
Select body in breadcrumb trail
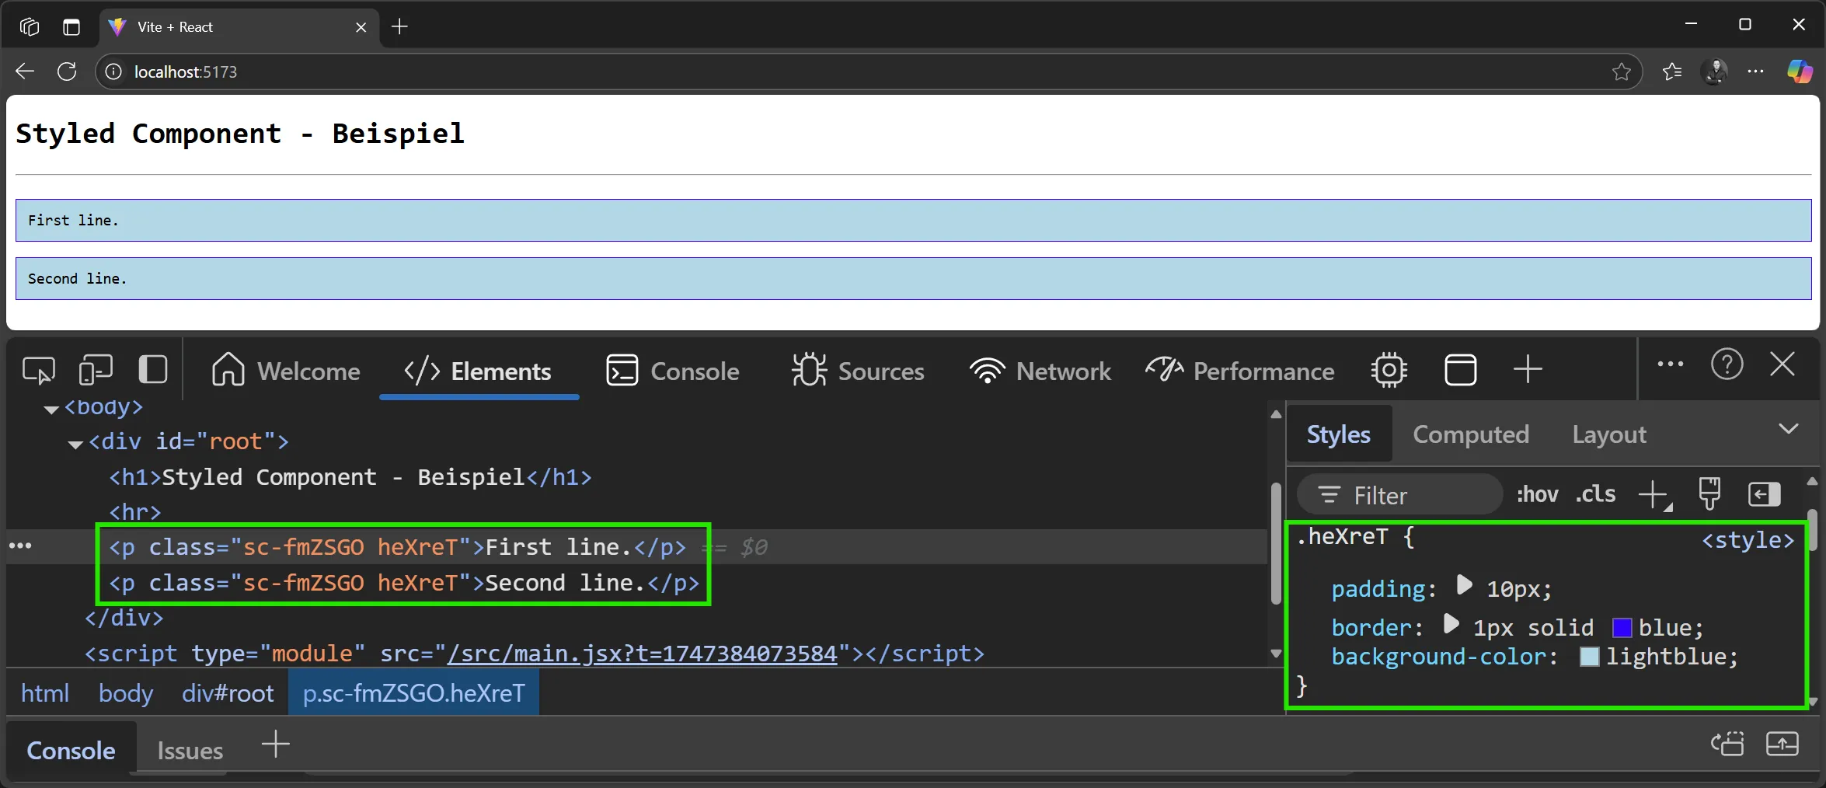click(126, 692)
